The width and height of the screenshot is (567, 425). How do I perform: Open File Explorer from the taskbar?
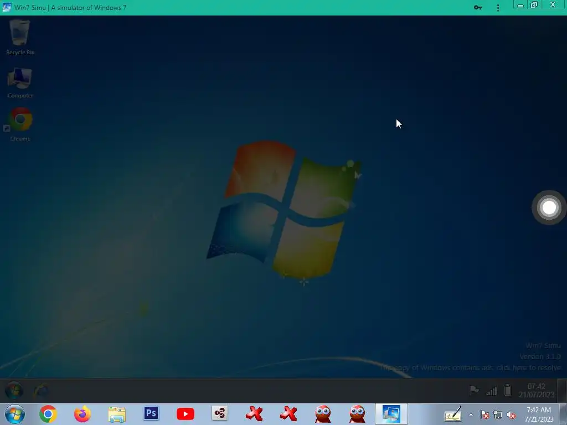[117, 414]
